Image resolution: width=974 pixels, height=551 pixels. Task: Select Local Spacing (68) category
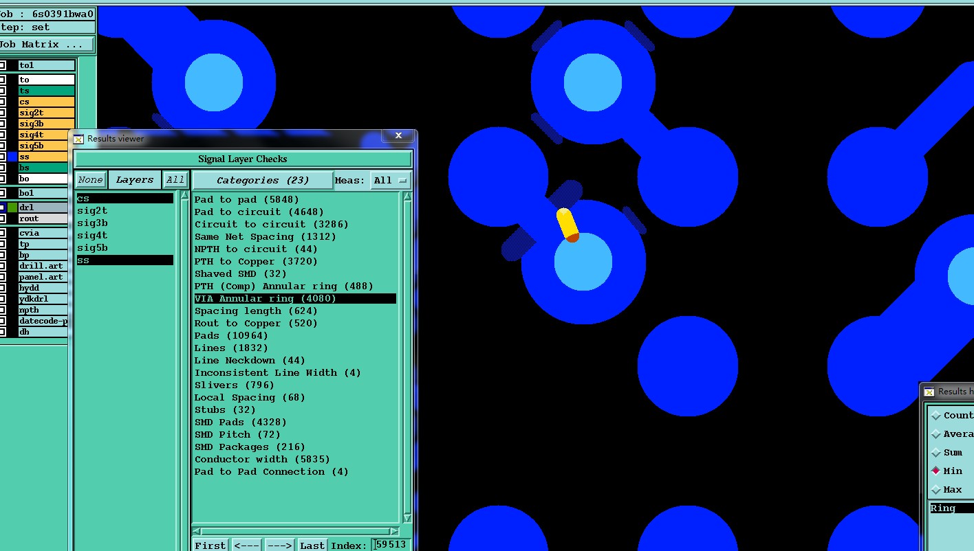(250, 398)
